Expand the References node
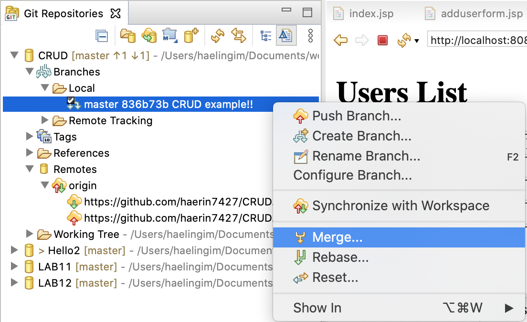 [30, 152]
